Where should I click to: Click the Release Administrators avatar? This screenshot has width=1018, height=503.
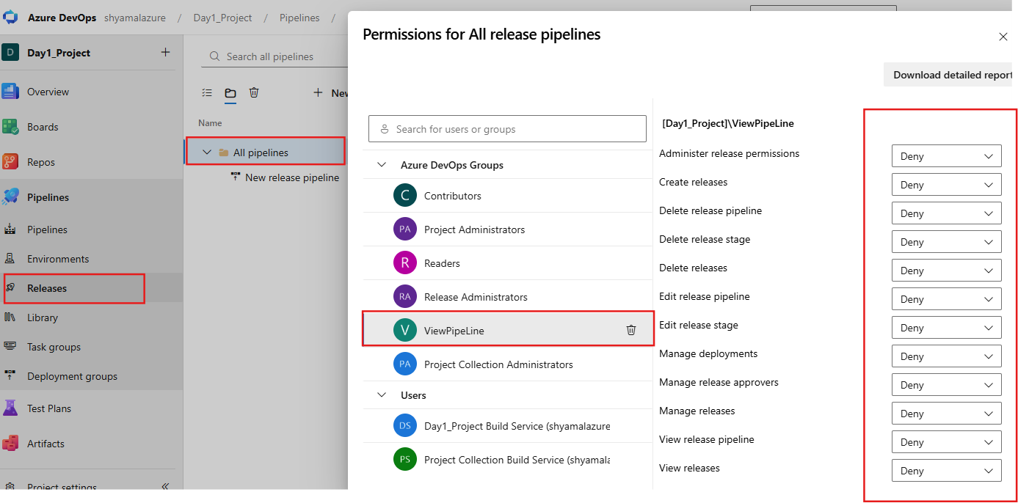(x=405, y=297)
